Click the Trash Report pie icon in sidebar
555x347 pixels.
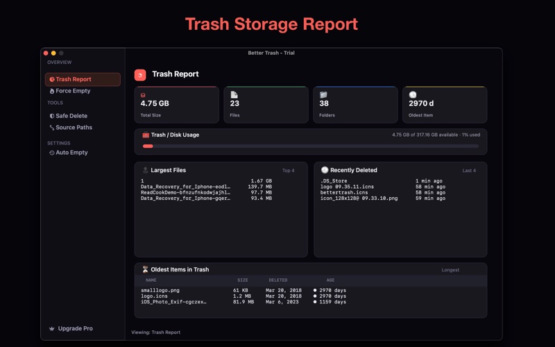[x=52, y=79]
